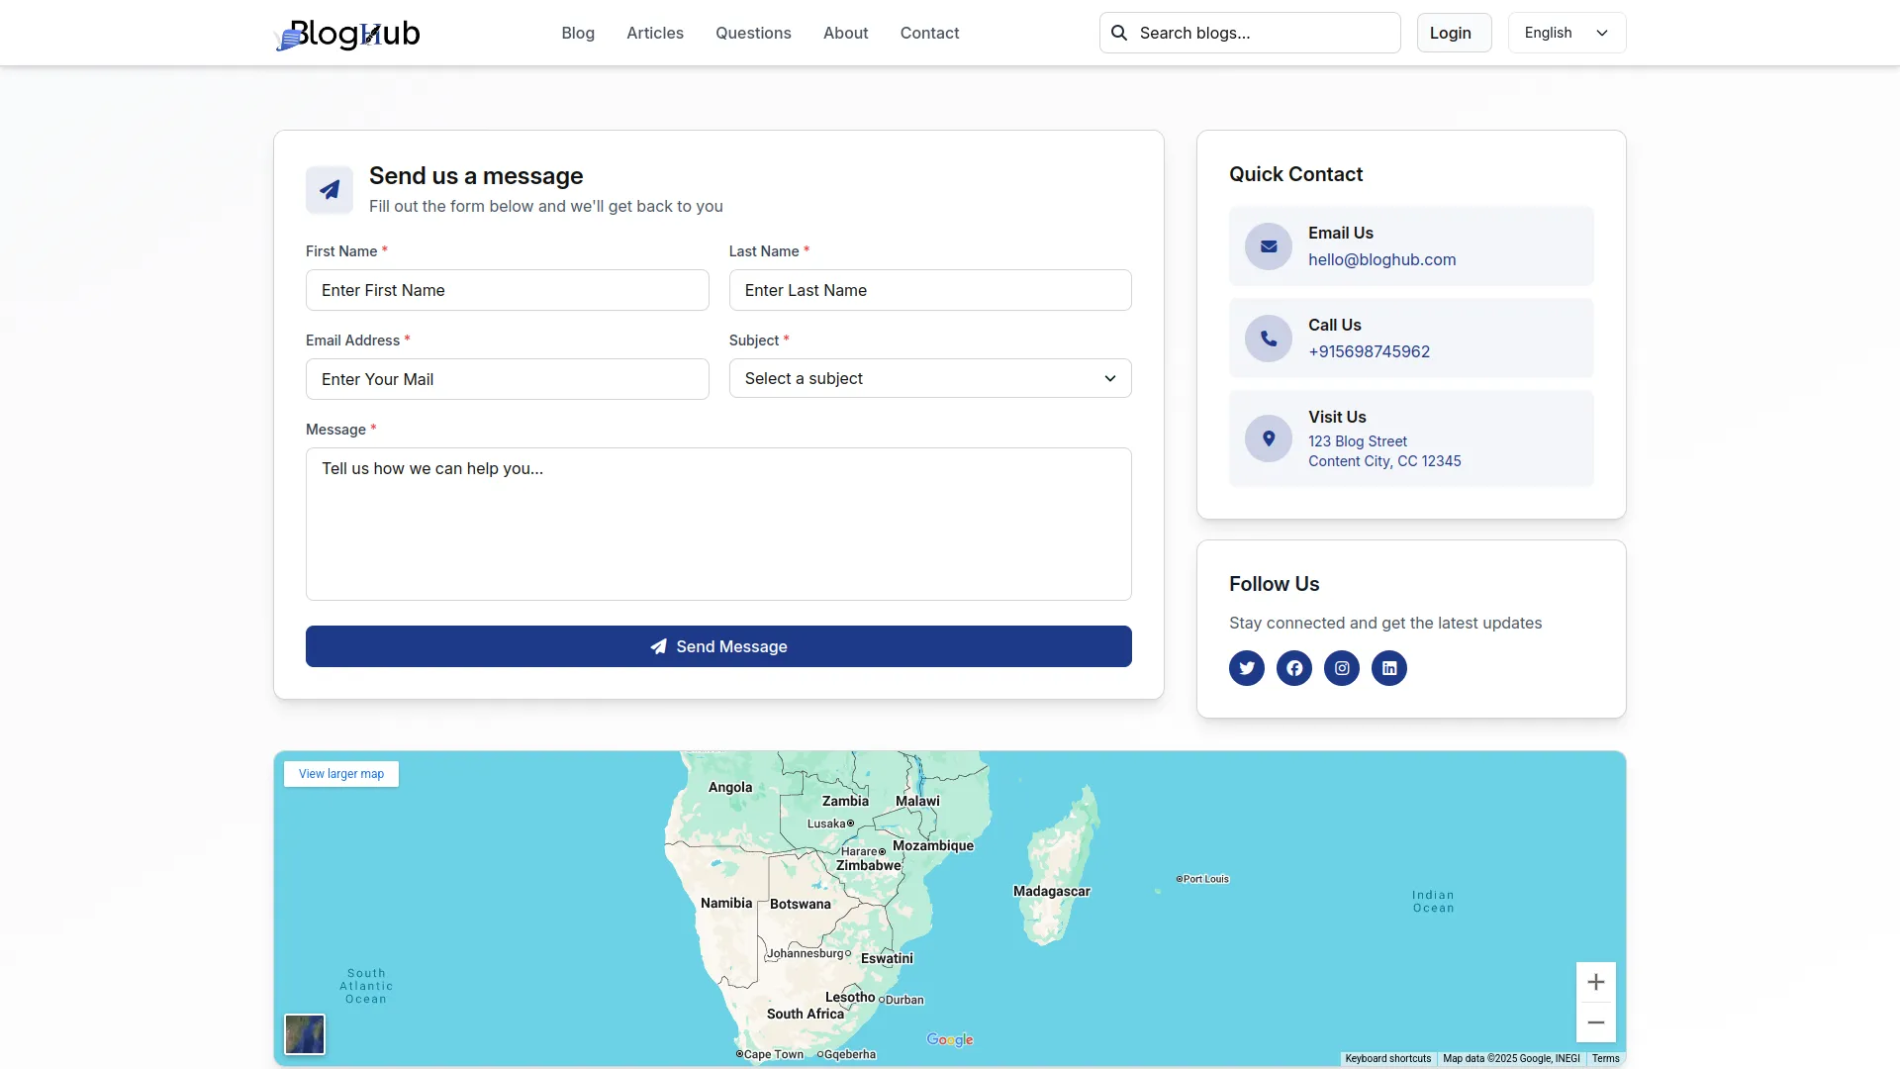Open the LinkedIn social icon
The image size is (1900, 1069).
click(x=1389, y=668)
